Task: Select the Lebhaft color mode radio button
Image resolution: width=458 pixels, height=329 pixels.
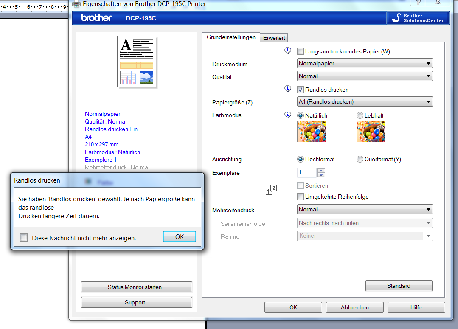Action: coord(360,116)
